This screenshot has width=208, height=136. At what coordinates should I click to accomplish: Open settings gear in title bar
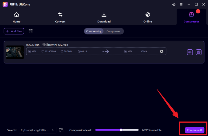pyautogui.click(x=174, y=4)
